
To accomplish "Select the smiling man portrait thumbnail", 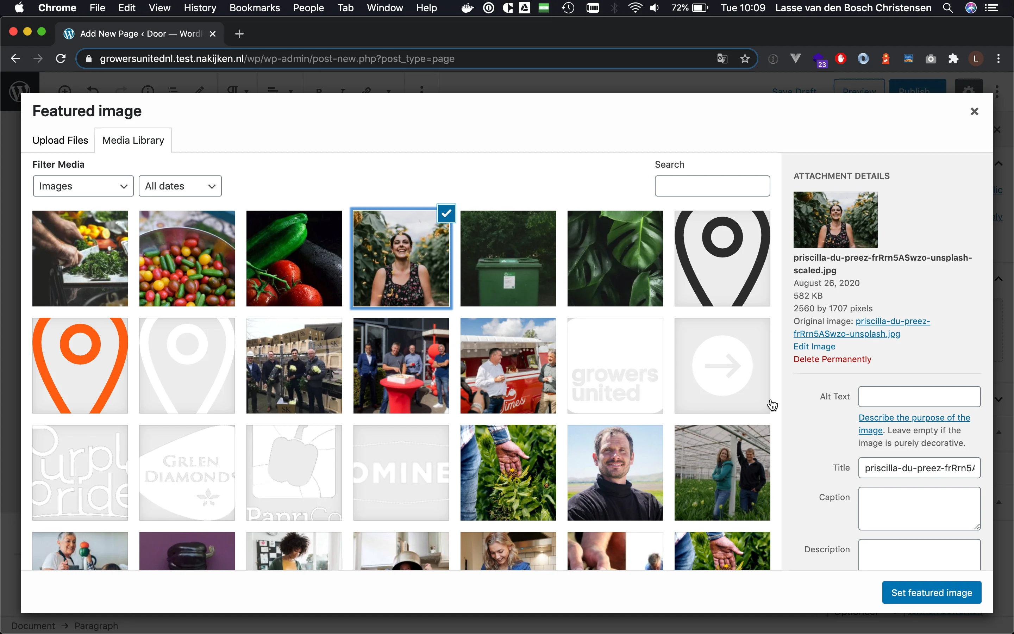I will coord(615,473).
